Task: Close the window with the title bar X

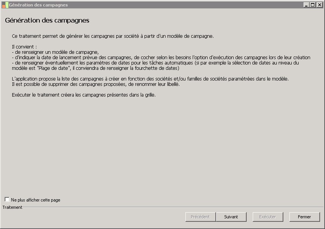Action: [319, 5]
